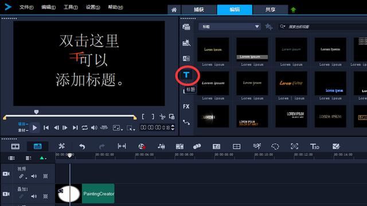Mute the 叠加1 overlay track
Screen dimensions: 367x206
(34, 196)
